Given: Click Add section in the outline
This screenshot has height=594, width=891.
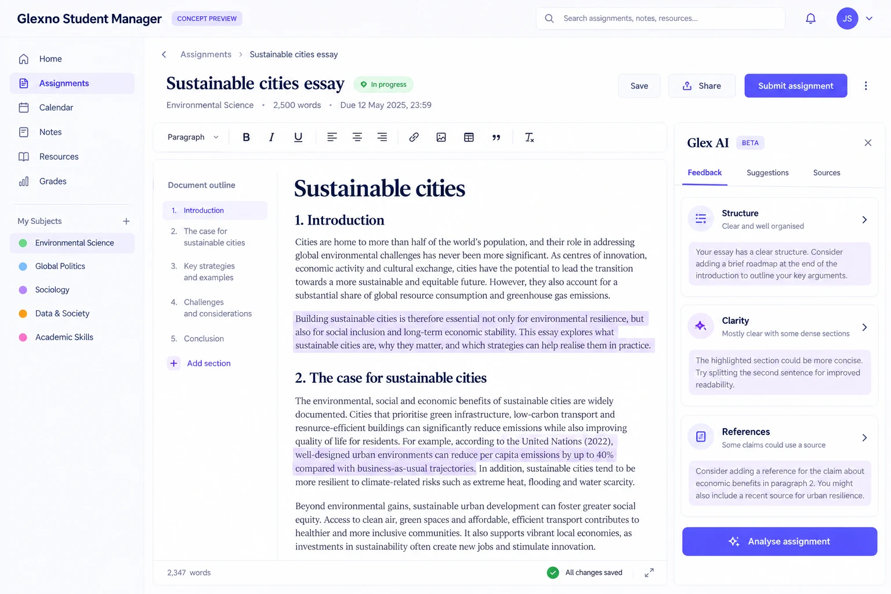Looking at the screenshot, I should (200, 363).
